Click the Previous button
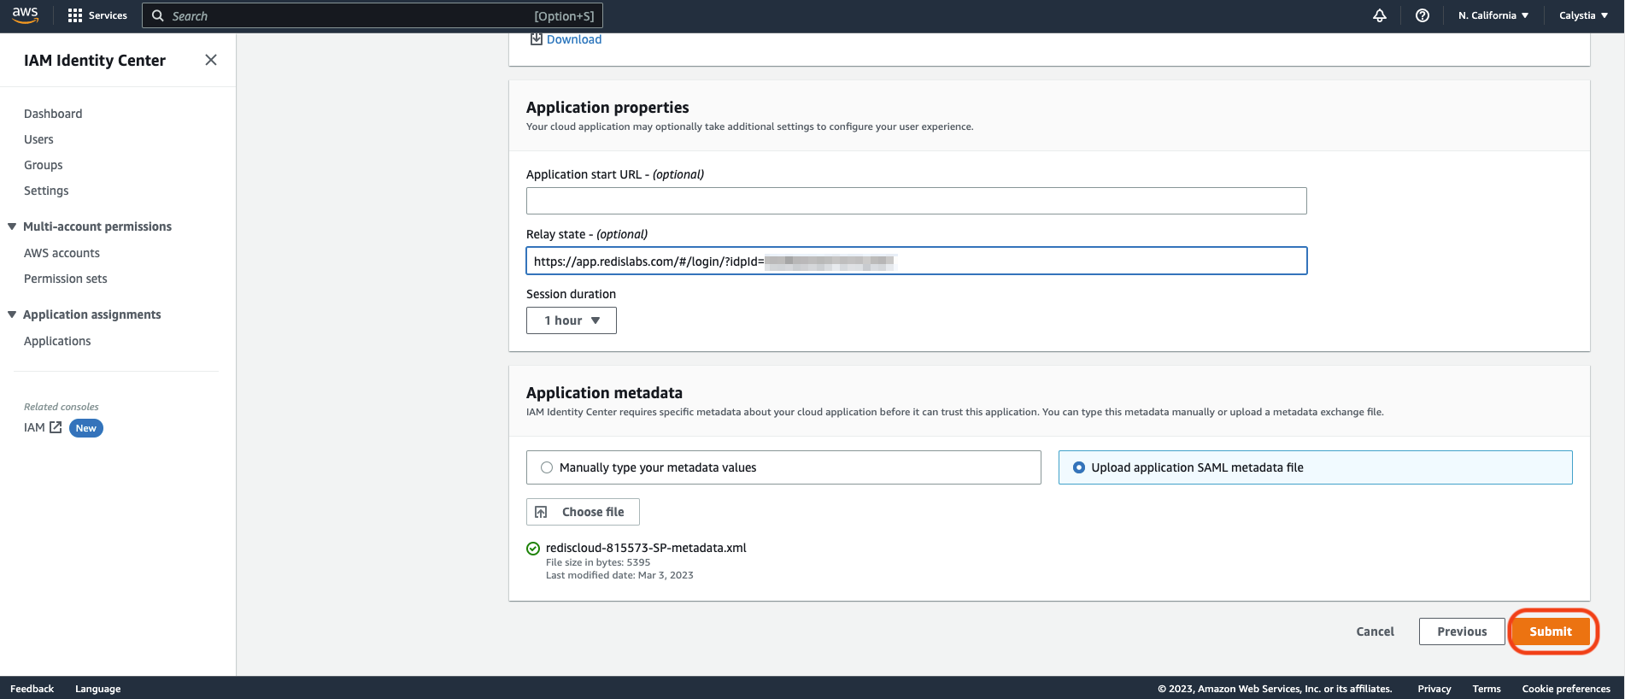 pos(1461,631)
